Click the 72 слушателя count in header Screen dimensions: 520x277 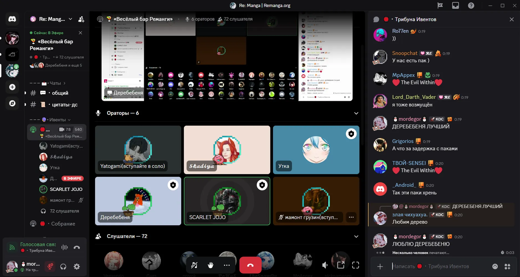tap(235, 19)
